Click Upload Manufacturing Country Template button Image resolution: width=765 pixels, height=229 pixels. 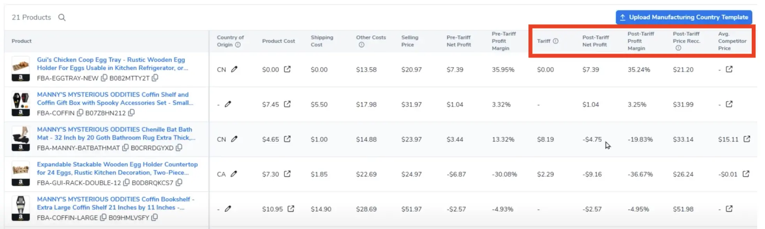pyautogui.click(x=684, y=17)
